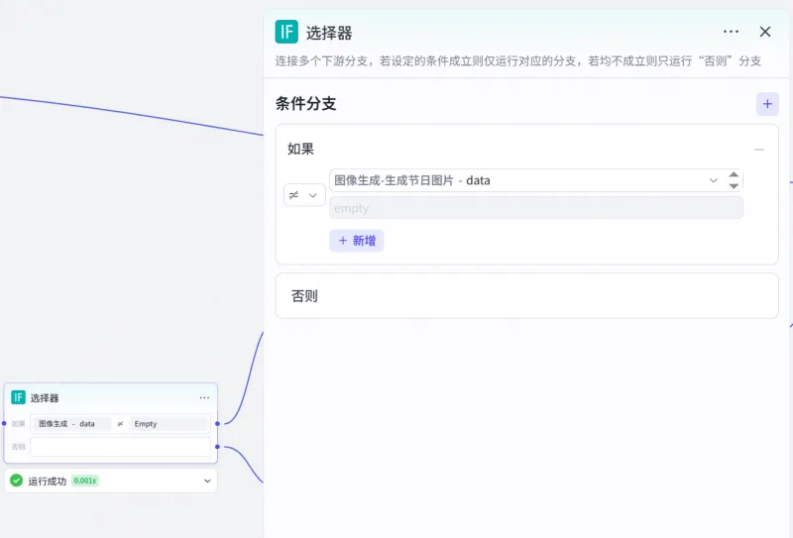Click the up arrow stepper beside the variable field
This screenshot has width=793, height=538.
point(734,174)
